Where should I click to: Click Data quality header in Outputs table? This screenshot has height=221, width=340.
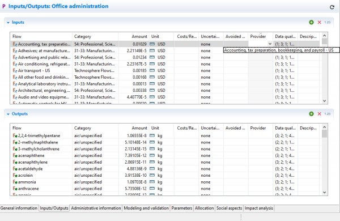286,128
